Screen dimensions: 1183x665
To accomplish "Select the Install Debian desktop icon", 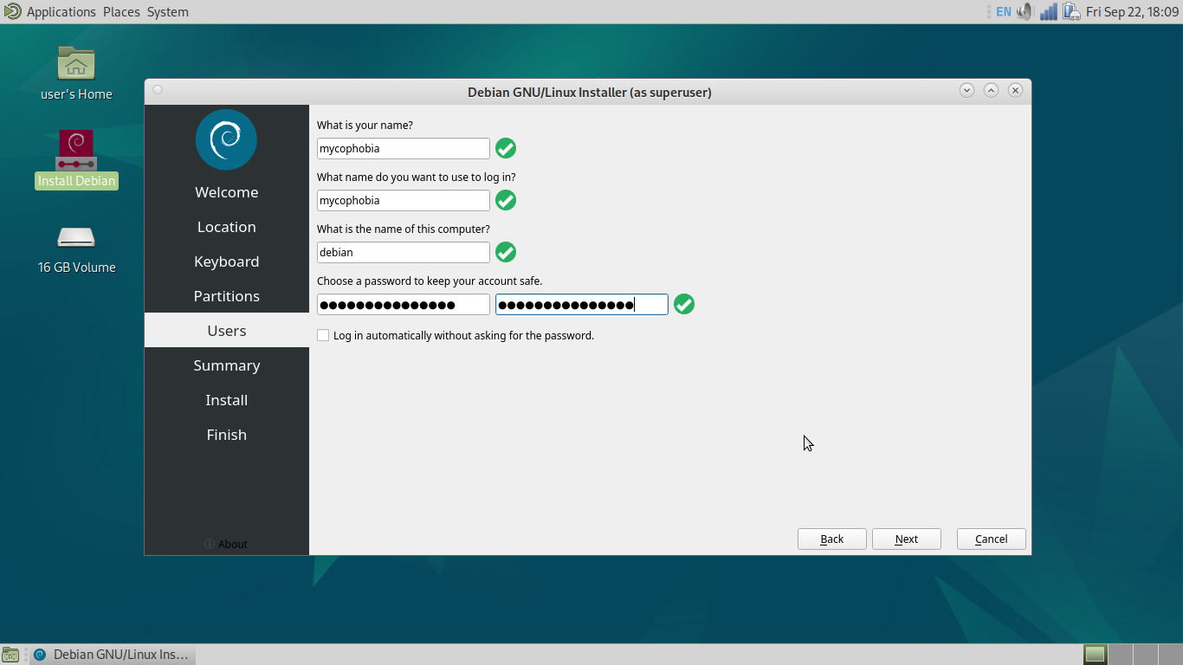I will tap(76, 151).
